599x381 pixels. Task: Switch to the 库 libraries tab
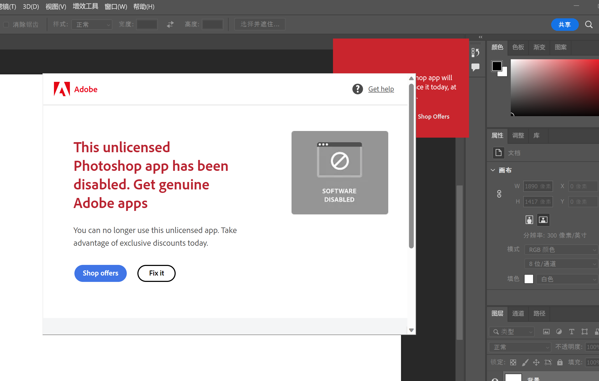click(537, 136)
